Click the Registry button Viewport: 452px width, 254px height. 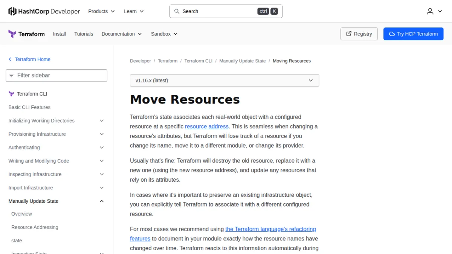coord(359,34)
